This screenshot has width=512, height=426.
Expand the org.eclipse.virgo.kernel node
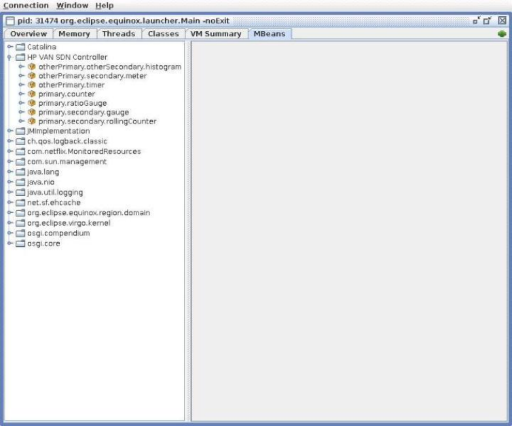[10, 223]
